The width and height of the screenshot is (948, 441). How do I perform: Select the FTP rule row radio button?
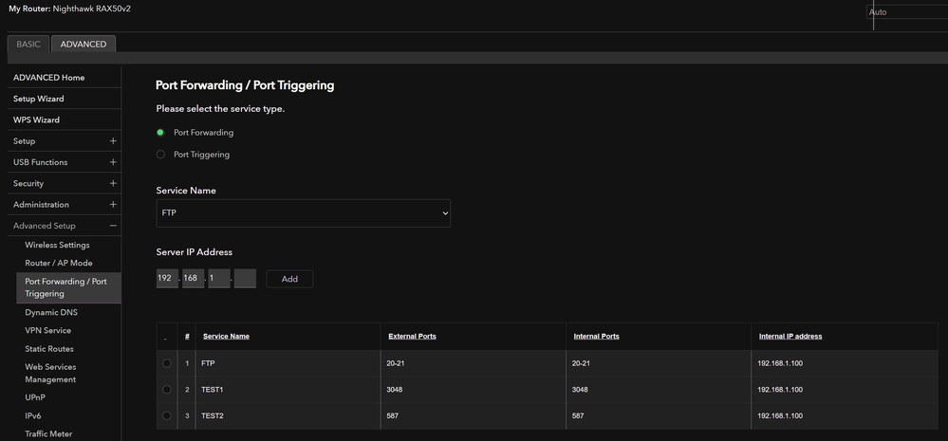(167, 363)
